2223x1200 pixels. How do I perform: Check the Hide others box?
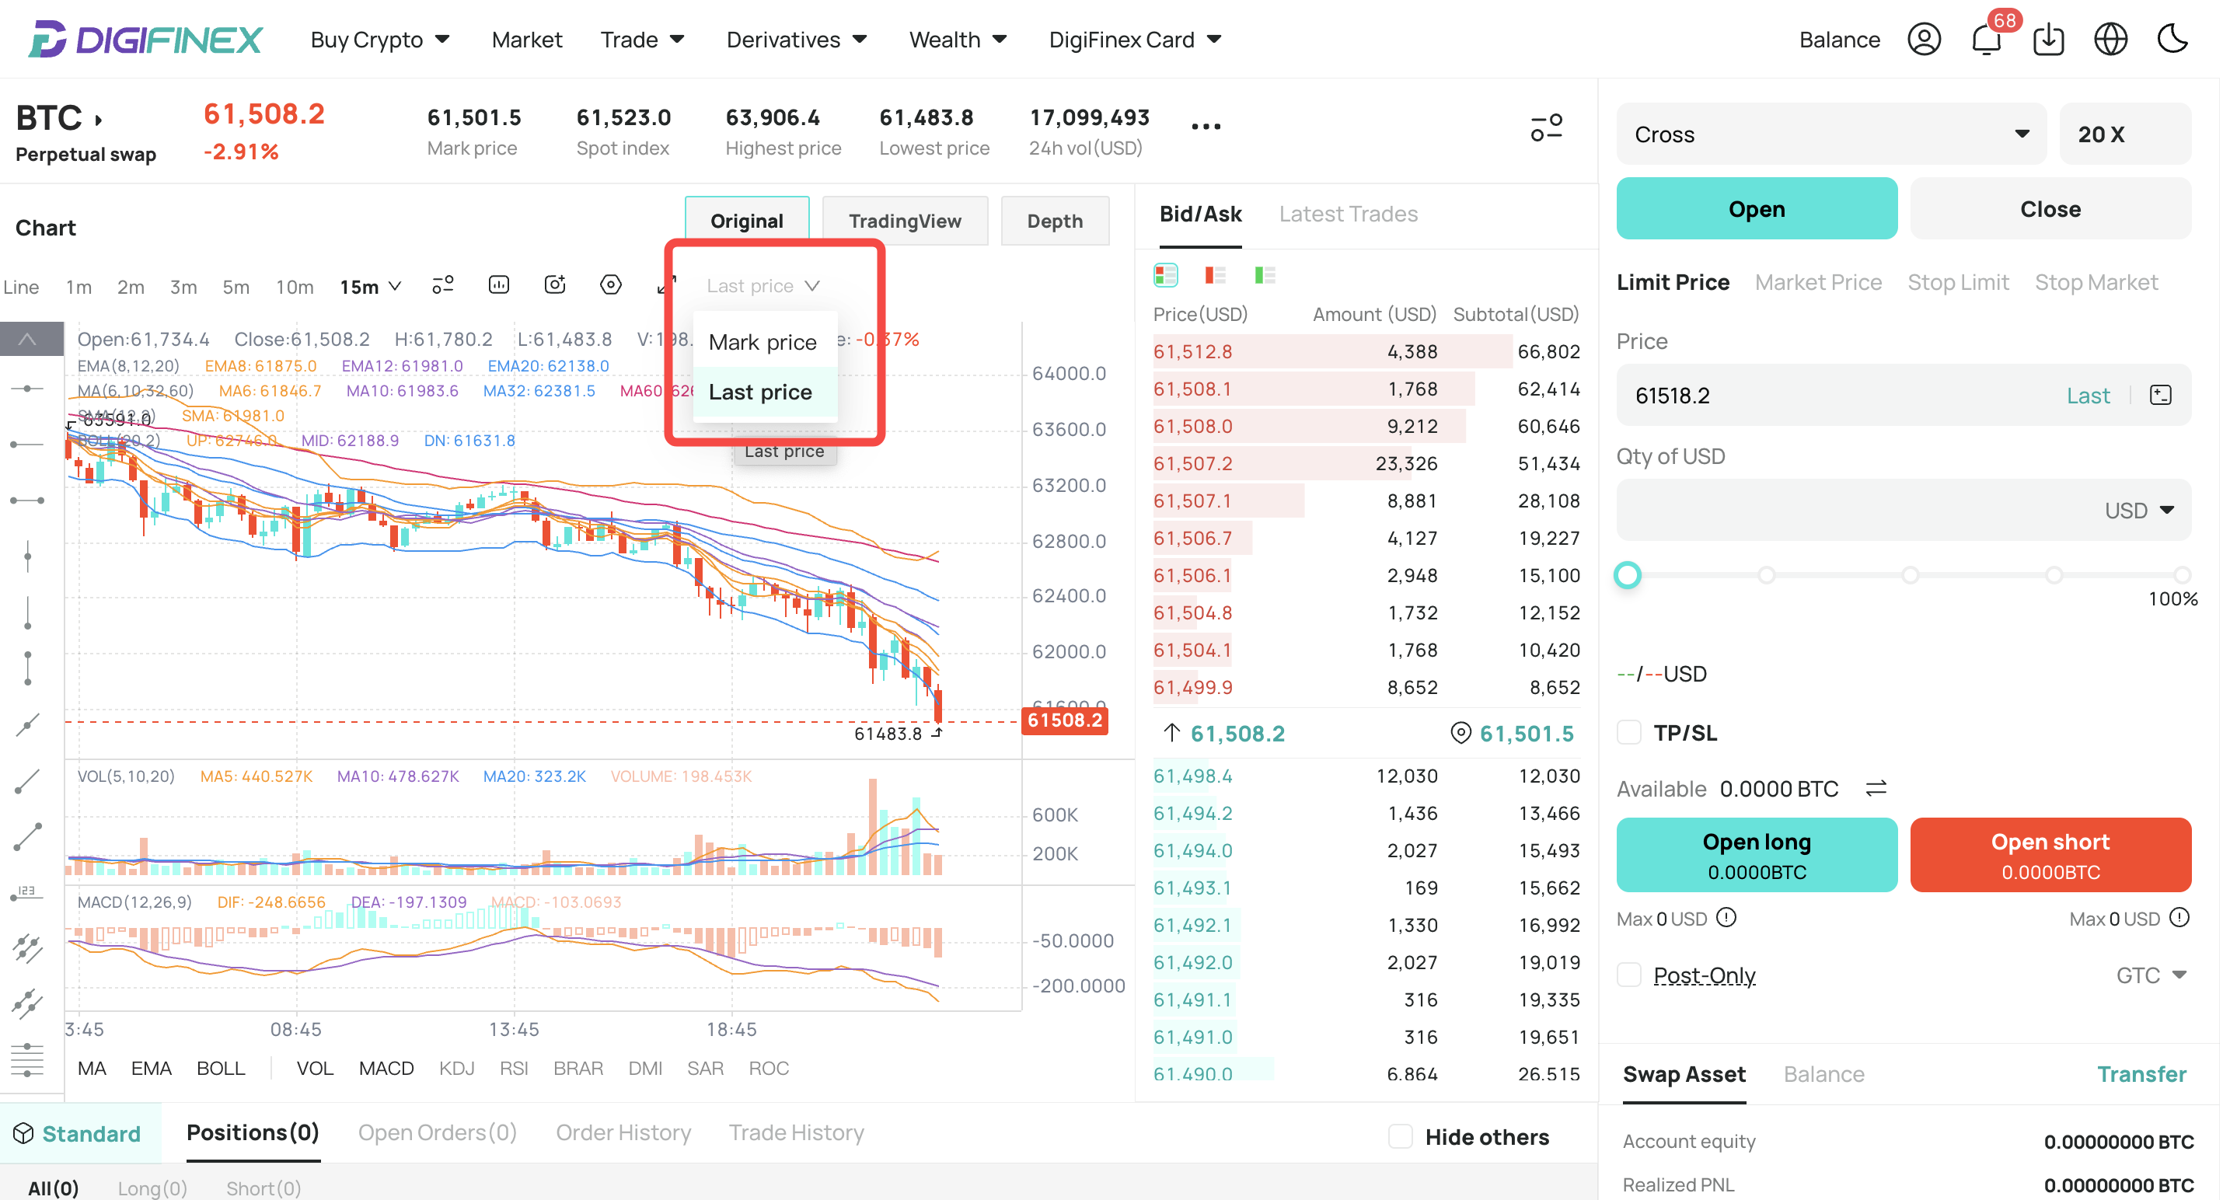tap(1400, 1136)
